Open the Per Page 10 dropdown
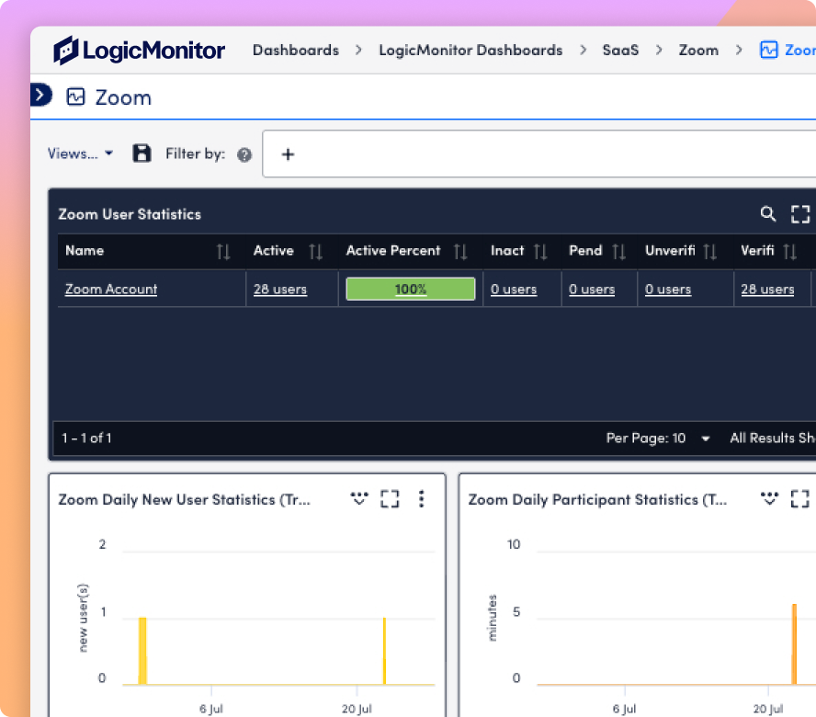This screenshot has width=816, height=717. coord(658,438)
